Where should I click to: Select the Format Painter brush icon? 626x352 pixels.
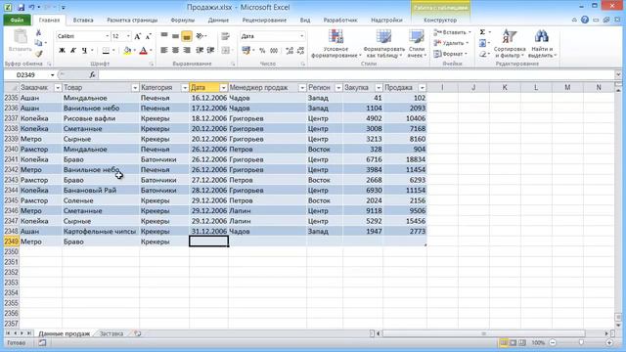pyautogui.click(x=38, y=54)
